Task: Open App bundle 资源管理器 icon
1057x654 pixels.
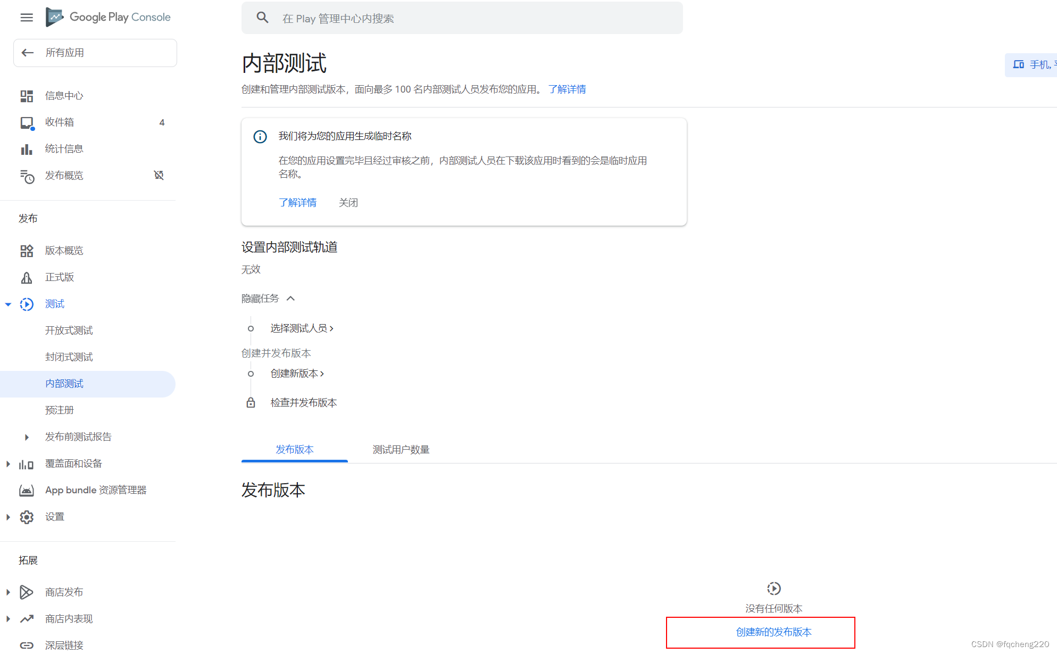Action: pos(27,490)
